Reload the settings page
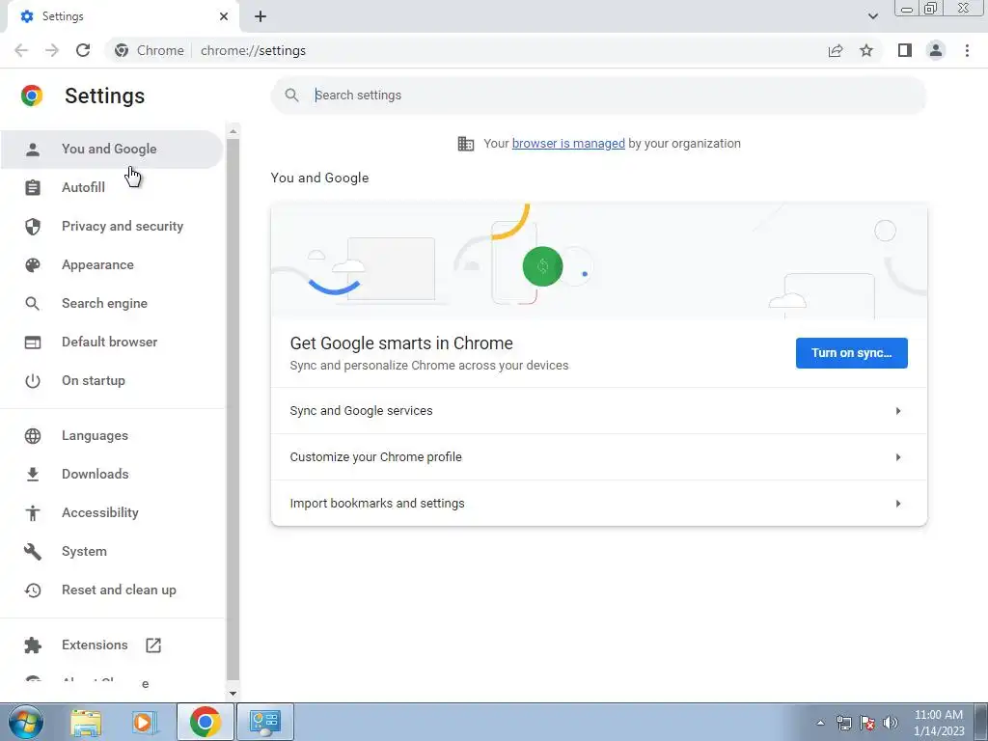 83,50
